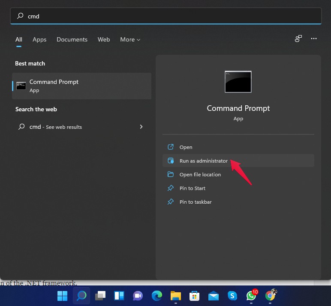Select Open file location option
The width and height of the screenshot is (331, 306).
tap(200, 175)
